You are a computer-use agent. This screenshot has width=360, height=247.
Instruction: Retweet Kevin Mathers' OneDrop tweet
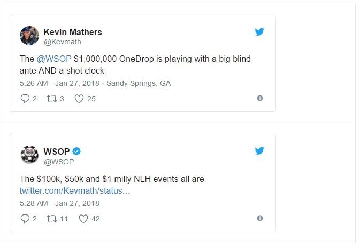point(51,99)
